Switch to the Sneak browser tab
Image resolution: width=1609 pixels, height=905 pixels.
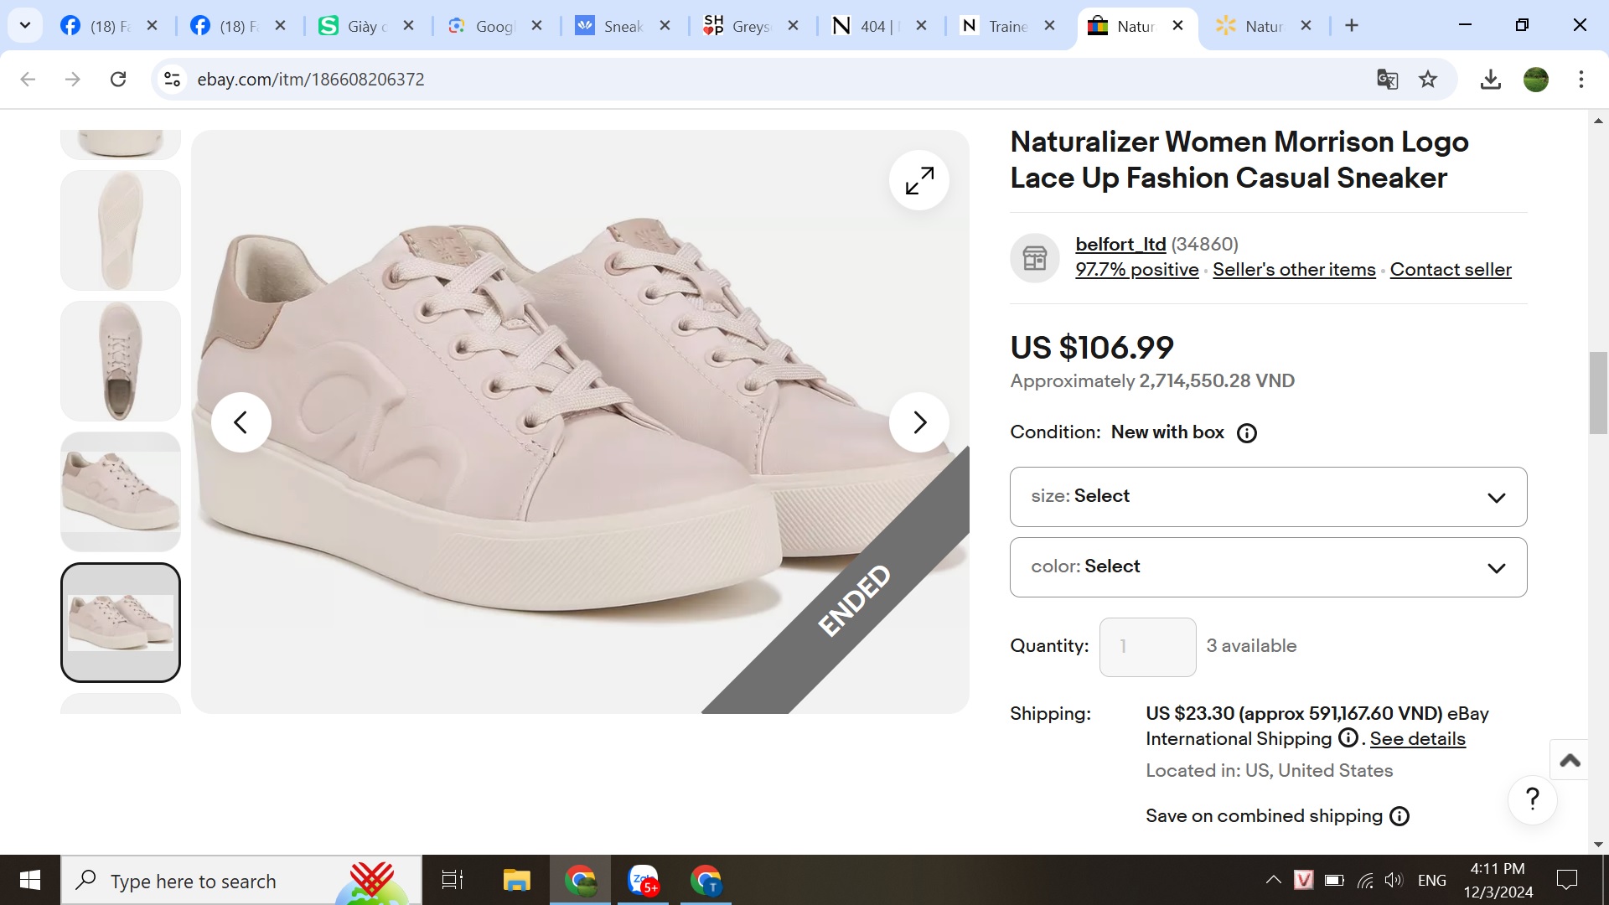[x=622, y=26]
